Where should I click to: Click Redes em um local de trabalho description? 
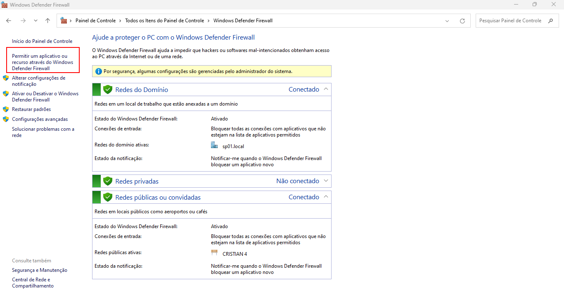pyautogui.click(x=166, y=104)
